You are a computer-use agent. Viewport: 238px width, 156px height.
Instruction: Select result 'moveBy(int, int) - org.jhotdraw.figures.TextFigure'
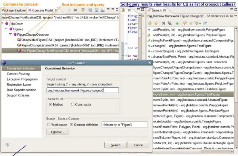coord(193,94)
